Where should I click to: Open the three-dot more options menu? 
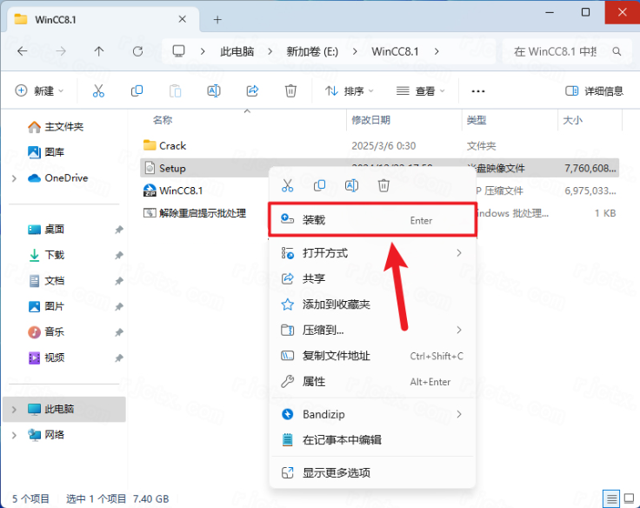click(478, 91)
